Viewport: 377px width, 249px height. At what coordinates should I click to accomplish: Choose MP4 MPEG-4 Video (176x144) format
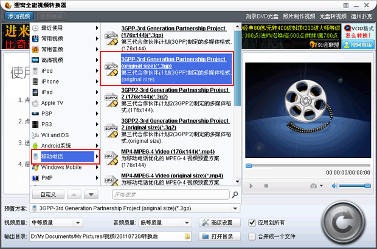168,158
